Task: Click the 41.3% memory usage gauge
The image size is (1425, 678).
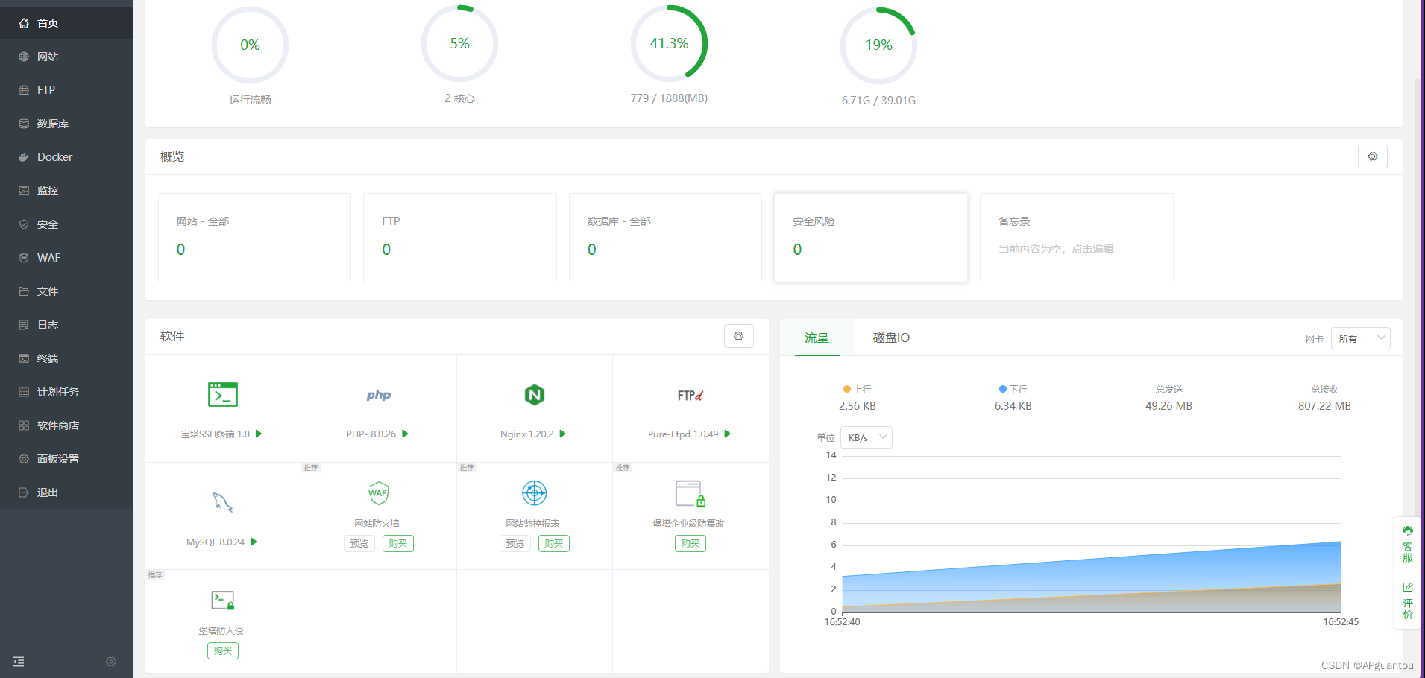Action: [669, 44]
